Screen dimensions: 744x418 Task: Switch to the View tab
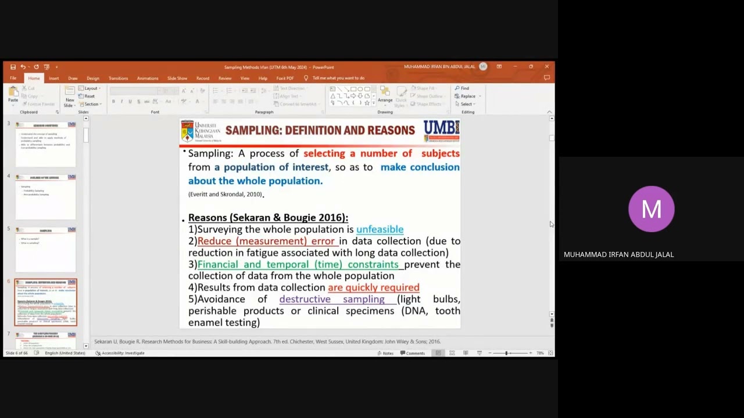[245, 78]
